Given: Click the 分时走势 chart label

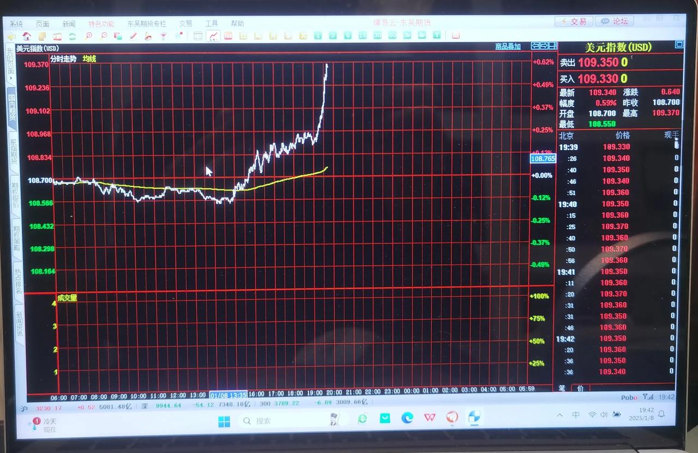Looking at the screenshot, I should [x=63, y=59].
